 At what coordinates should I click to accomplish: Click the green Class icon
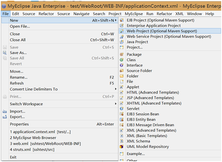point(122,60)
